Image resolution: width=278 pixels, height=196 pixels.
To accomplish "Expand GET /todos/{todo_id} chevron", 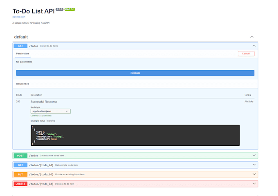I will pyautogui.click(x=254, y=165).
